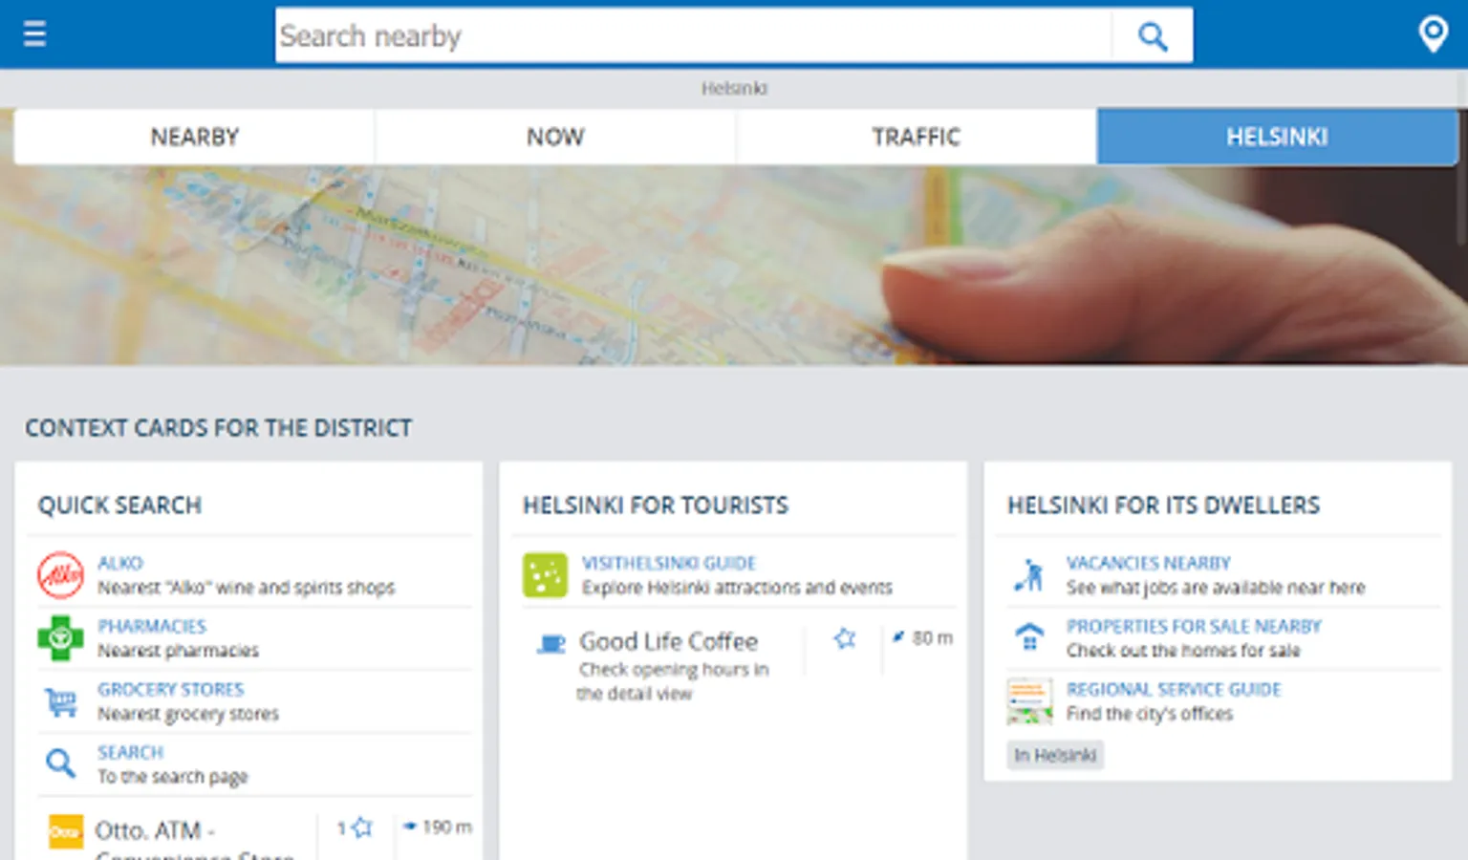The image size is (1468, 860).
Task: Click the magnifier icon beside SEARCH
Action: coord(60,763)
